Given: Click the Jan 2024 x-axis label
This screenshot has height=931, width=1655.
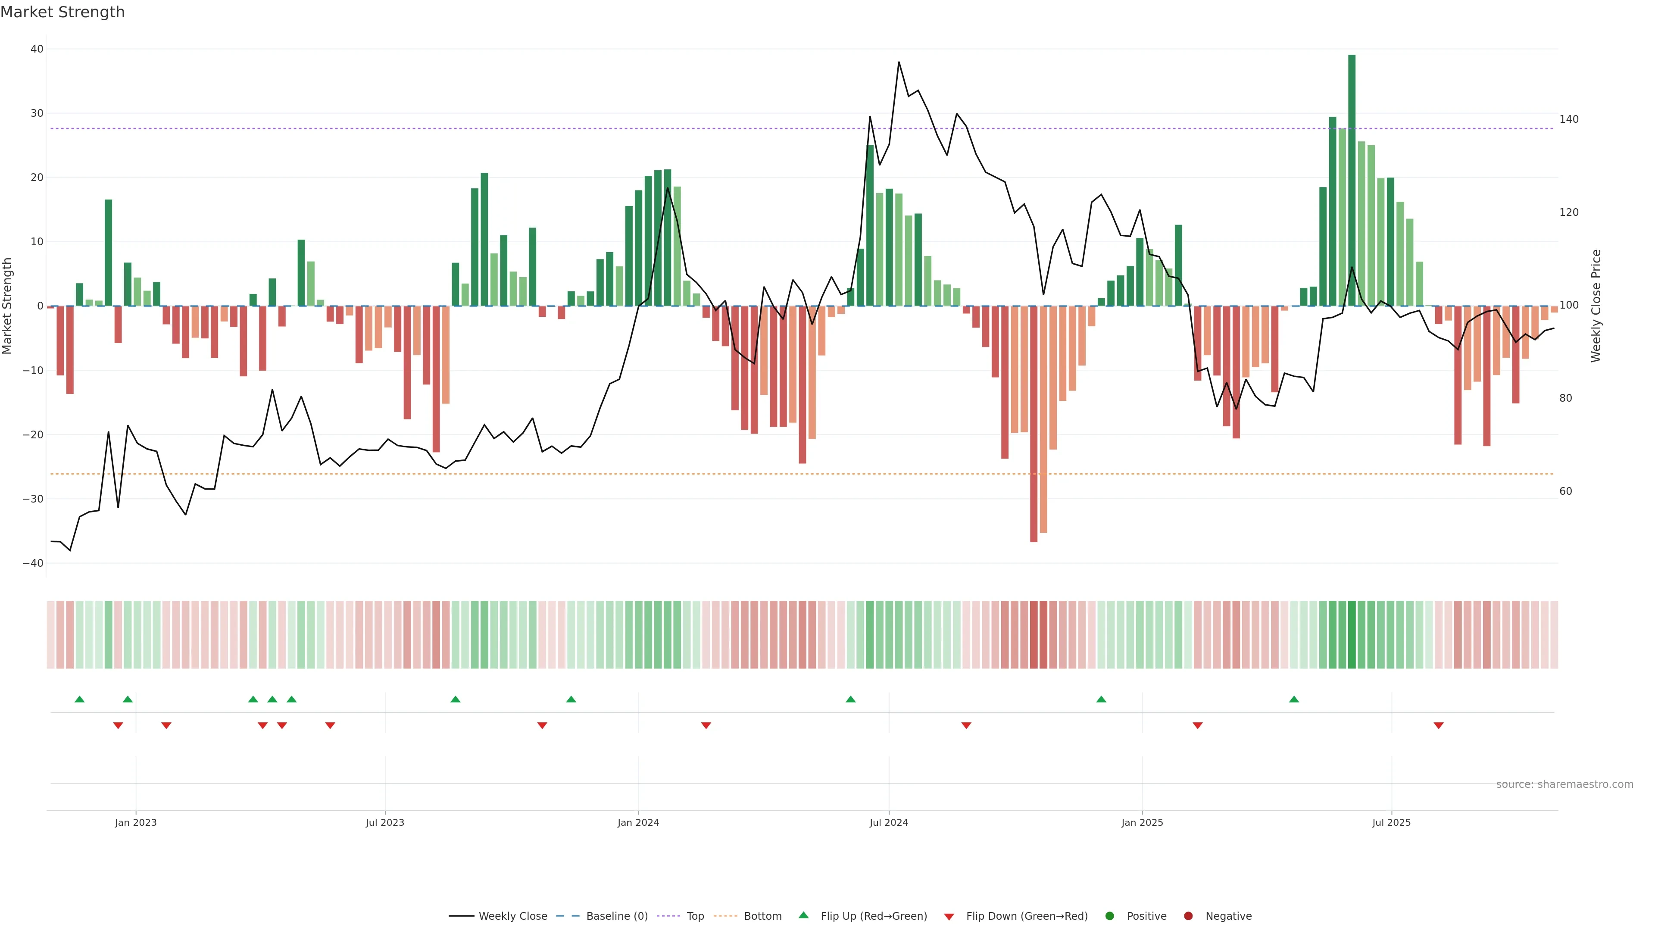Looking at the screenshot, I should click(x=638, y=822).
